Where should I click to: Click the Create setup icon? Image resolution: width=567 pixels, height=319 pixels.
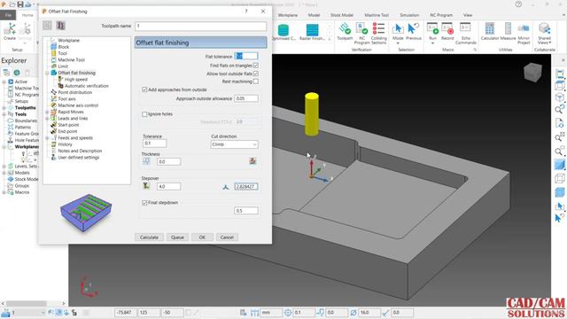coord(10,29)
